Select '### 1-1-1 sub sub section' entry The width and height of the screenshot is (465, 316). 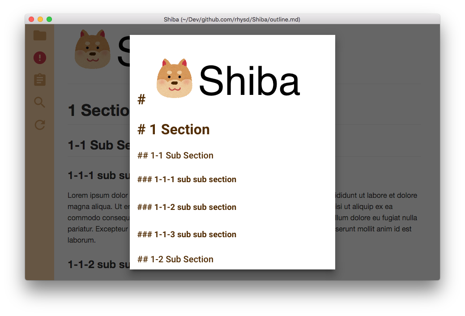click(187, 179)
